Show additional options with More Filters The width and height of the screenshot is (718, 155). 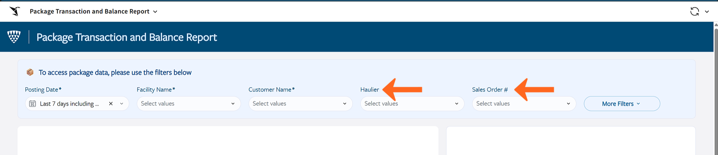tap(622, 104)
